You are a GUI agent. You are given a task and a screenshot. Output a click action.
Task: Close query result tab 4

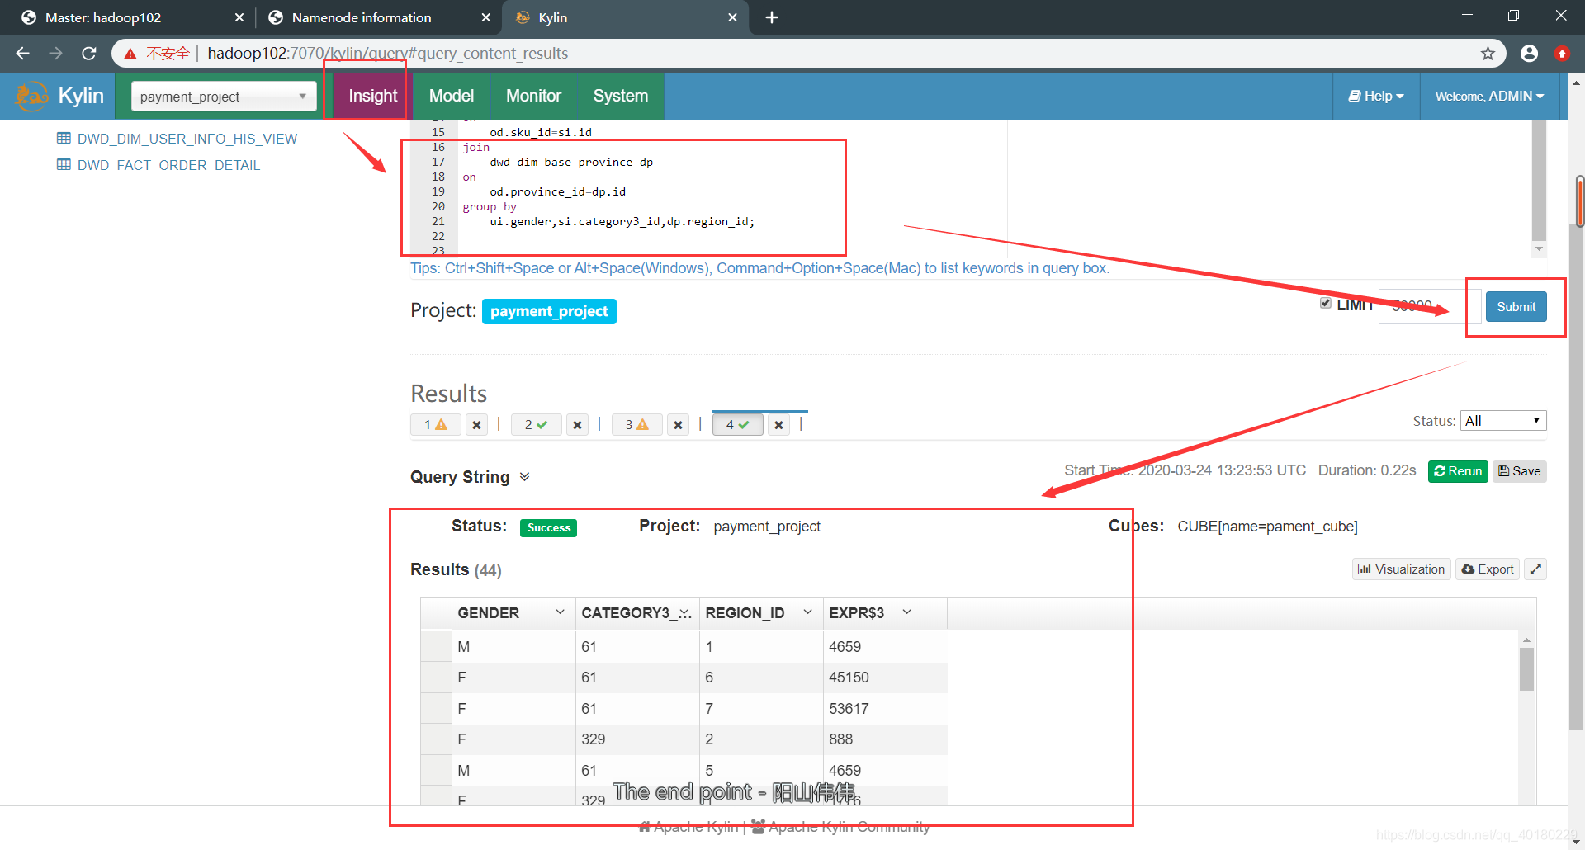[x=778, y=425]
